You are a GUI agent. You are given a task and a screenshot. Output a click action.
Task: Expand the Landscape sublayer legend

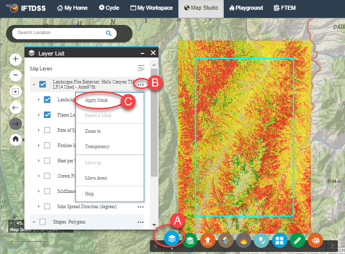click(39, 100)
